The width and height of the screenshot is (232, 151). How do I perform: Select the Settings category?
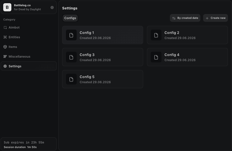[29, 66]
